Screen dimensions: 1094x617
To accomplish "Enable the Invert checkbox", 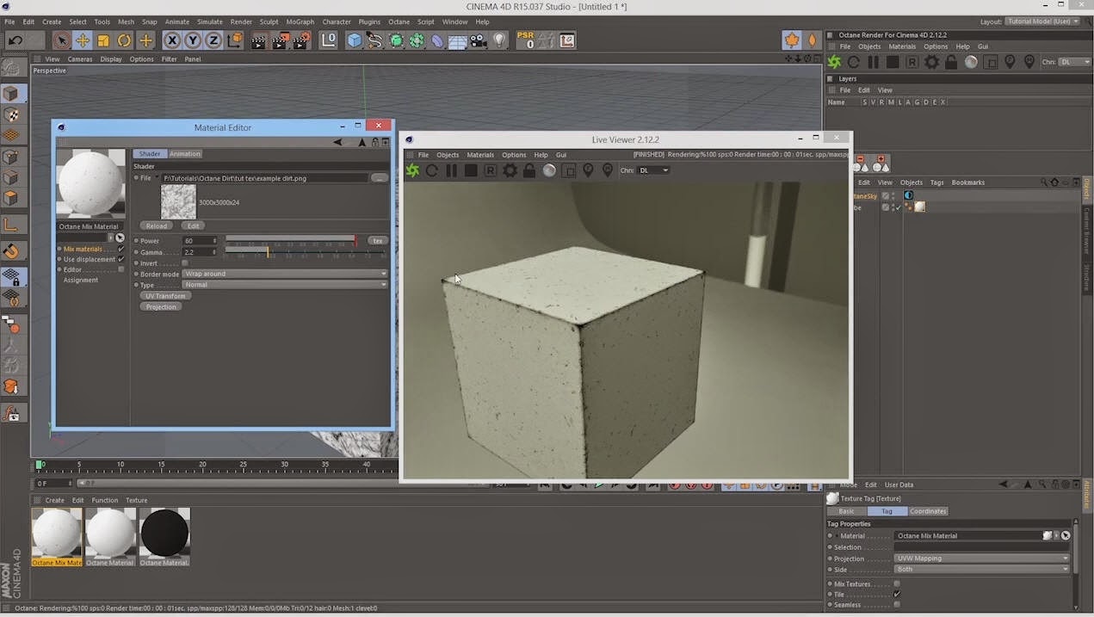I will pos(185,263).
